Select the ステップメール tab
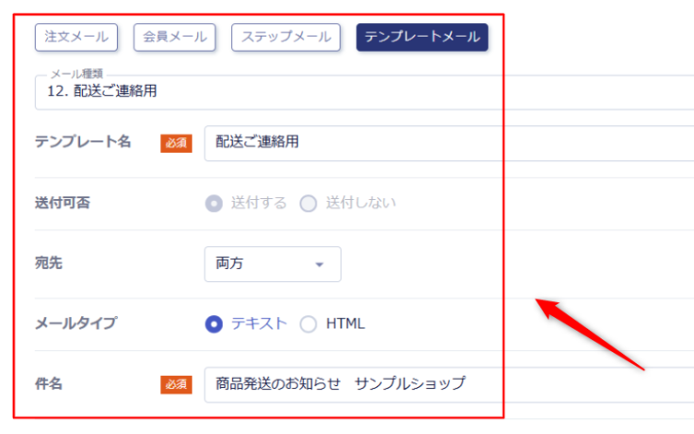The width and height of the screenshot is (694, 434). click(286, 37)
